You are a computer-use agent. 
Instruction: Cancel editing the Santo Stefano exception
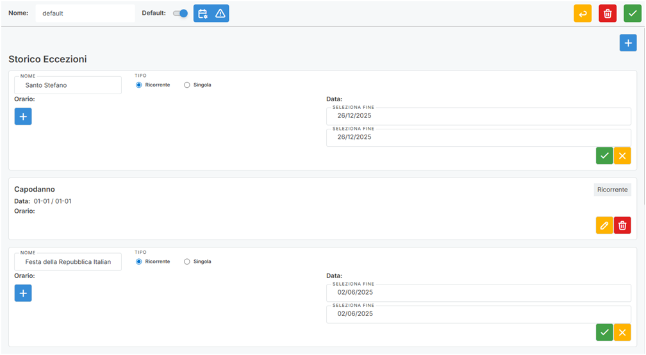[x=622, y=156]
